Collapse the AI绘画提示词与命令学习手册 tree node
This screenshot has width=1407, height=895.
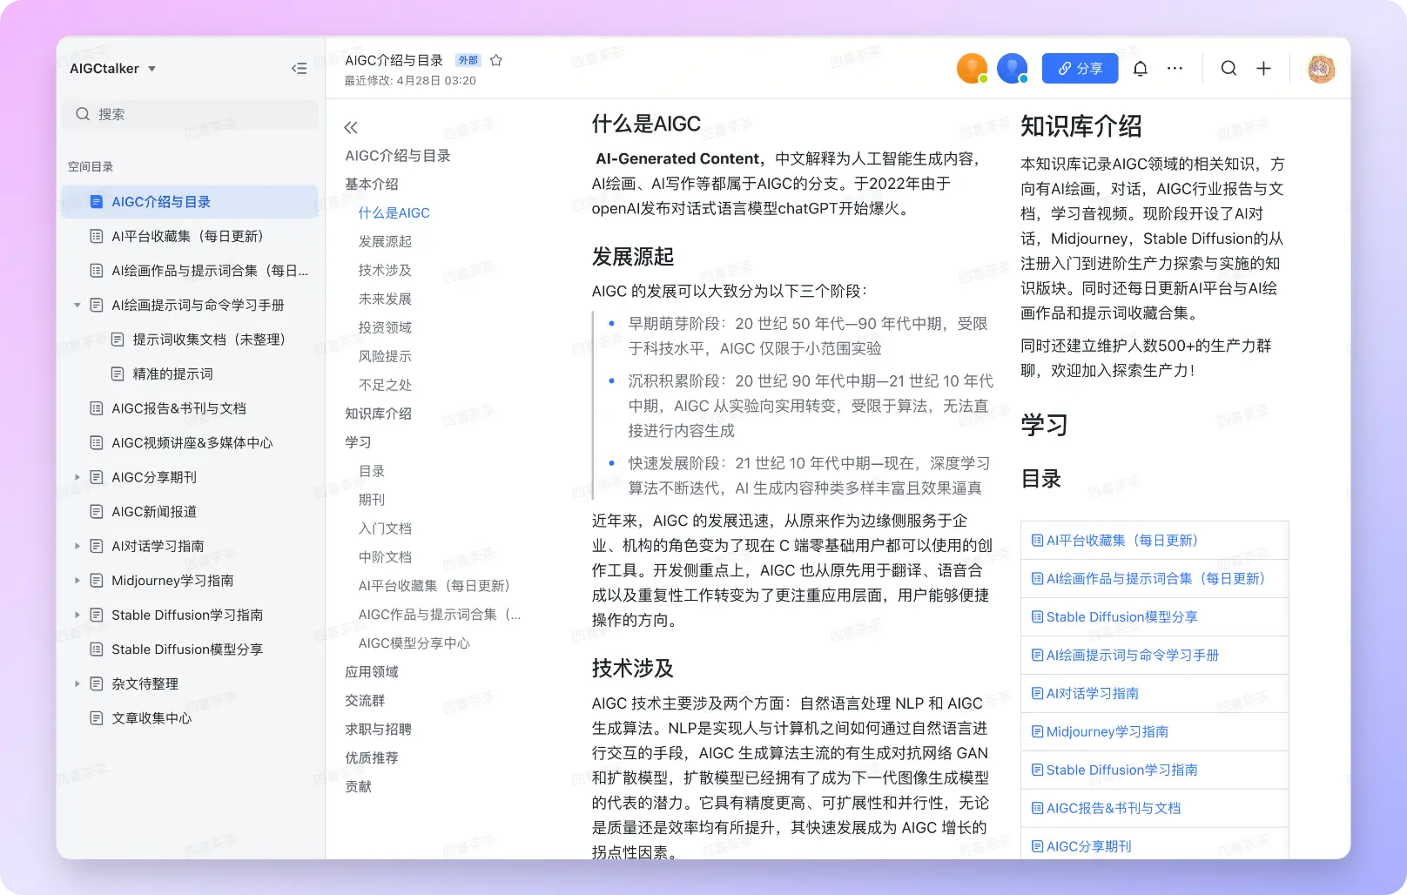pyautogui.click(x=77, y=306)
